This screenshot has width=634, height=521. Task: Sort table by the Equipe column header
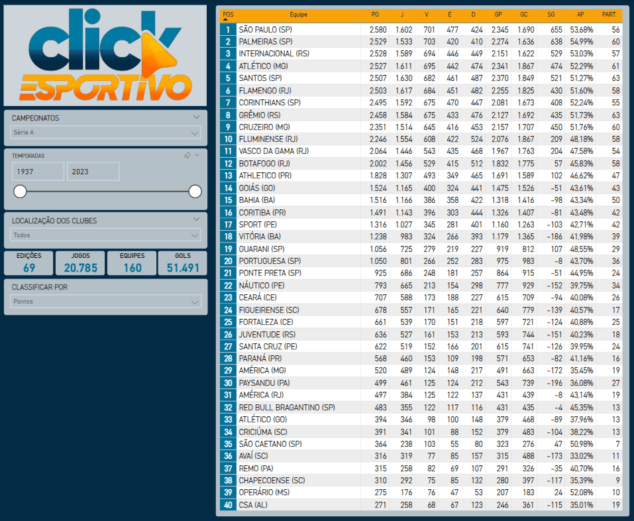[x=298, y=14]
